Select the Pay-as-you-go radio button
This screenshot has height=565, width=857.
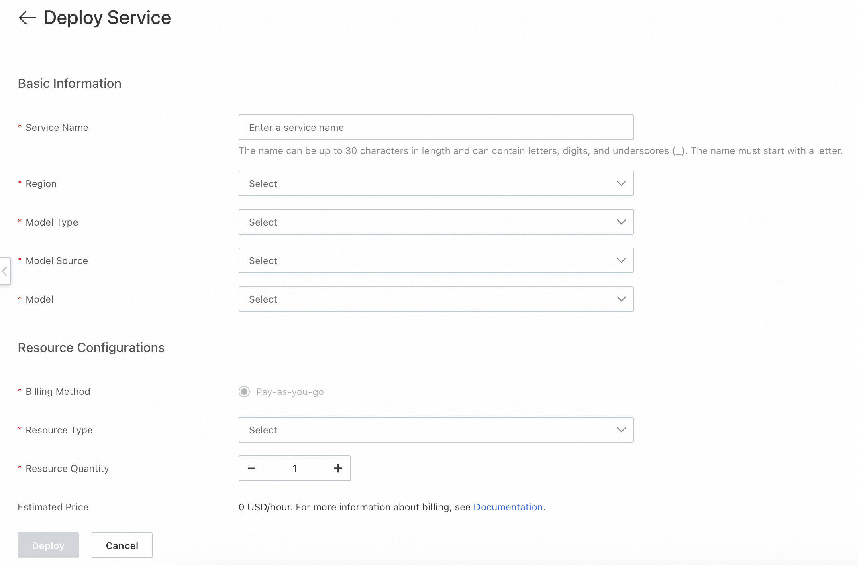tap(244, 392)
